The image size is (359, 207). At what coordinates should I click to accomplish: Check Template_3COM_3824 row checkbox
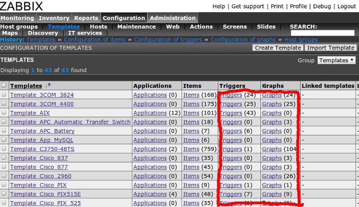[3, 94]
